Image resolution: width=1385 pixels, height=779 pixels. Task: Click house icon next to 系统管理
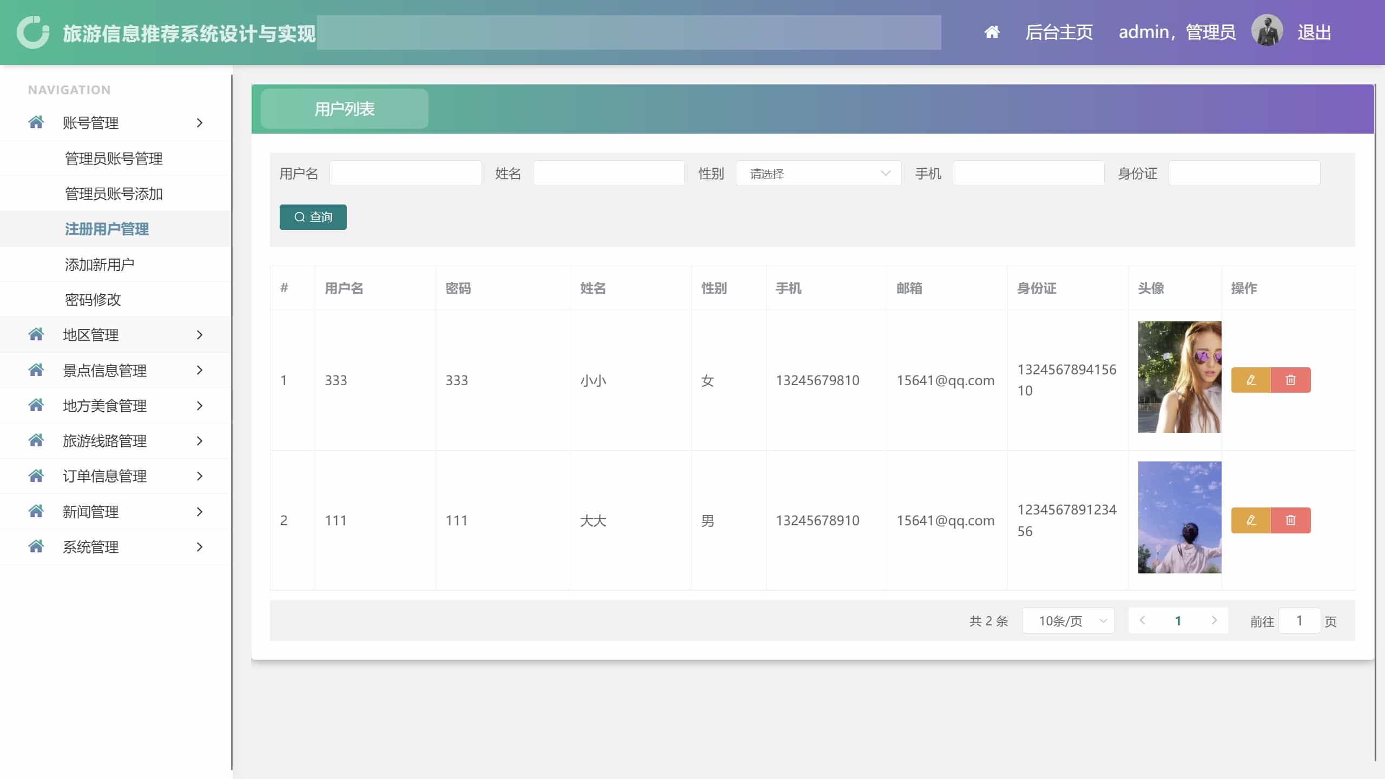36,546
